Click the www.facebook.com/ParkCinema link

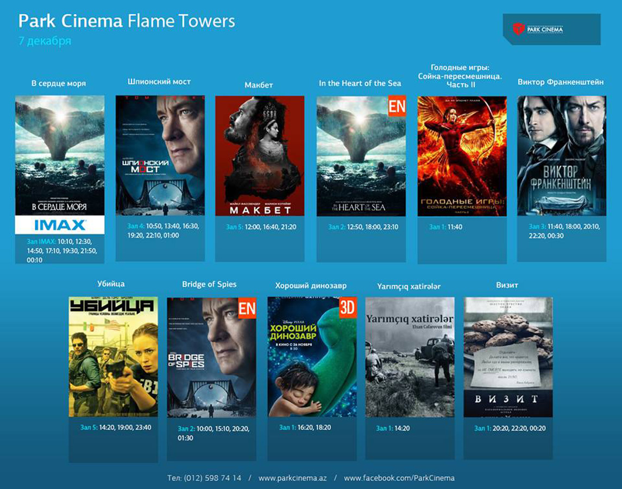(x=399, y=478)
